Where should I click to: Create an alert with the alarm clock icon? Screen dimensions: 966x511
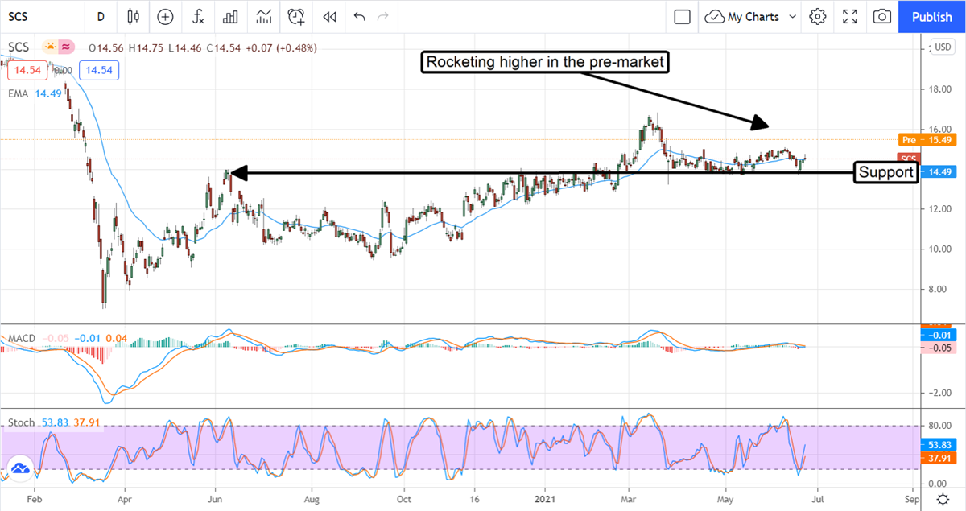click(296, 16)
